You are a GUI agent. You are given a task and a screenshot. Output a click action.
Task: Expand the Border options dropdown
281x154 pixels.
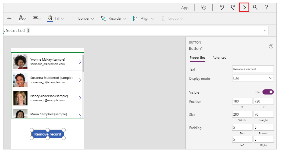(x=82, y=19)
